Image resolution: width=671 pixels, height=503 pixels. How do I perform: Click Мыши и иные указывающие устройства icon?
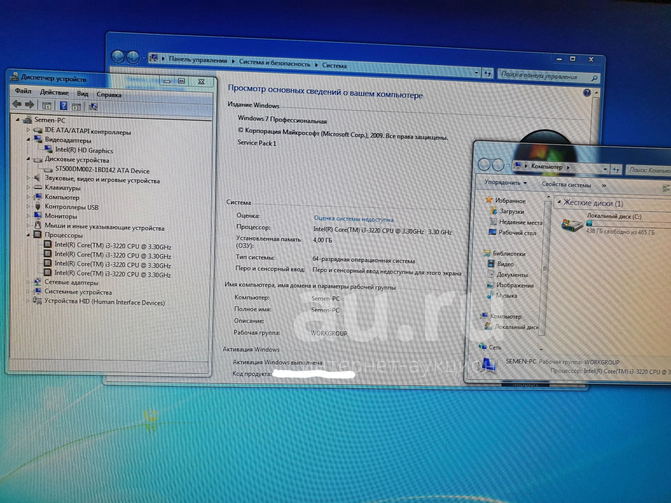[38, 225]
